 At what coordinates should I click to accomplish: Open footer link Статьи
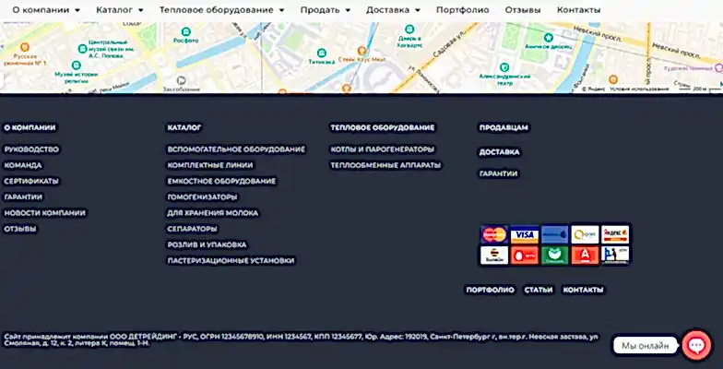click(539, 290)
